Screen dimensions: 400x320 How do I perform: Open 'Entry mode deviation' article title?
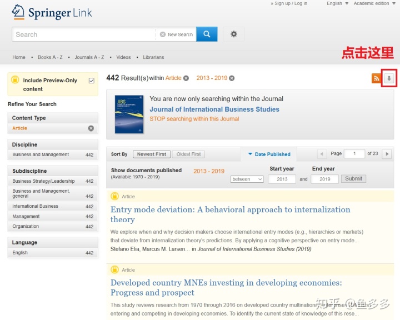230,214
